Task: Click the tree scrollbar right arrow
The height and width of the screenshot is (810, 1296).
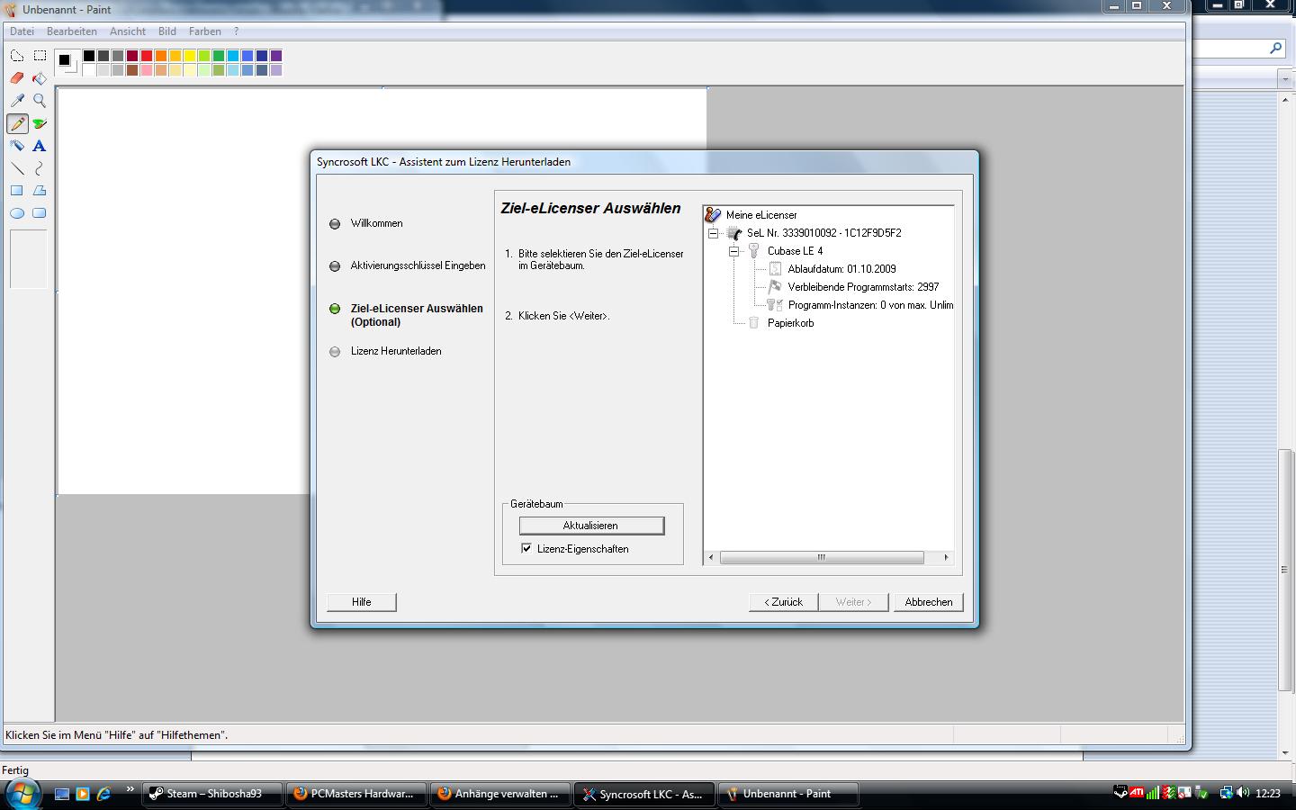Action: pos(946,558)
